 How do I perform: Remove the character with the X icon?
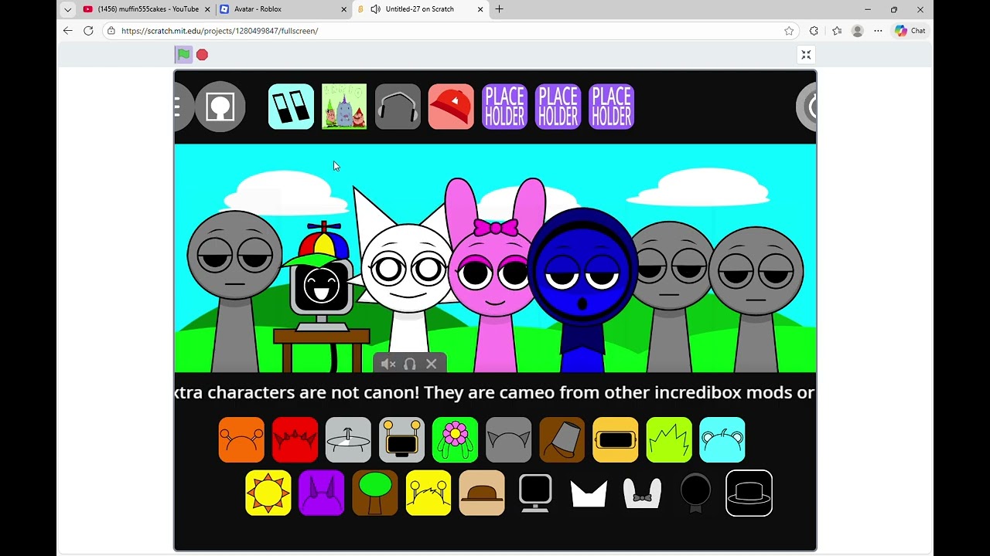point(432,364)
